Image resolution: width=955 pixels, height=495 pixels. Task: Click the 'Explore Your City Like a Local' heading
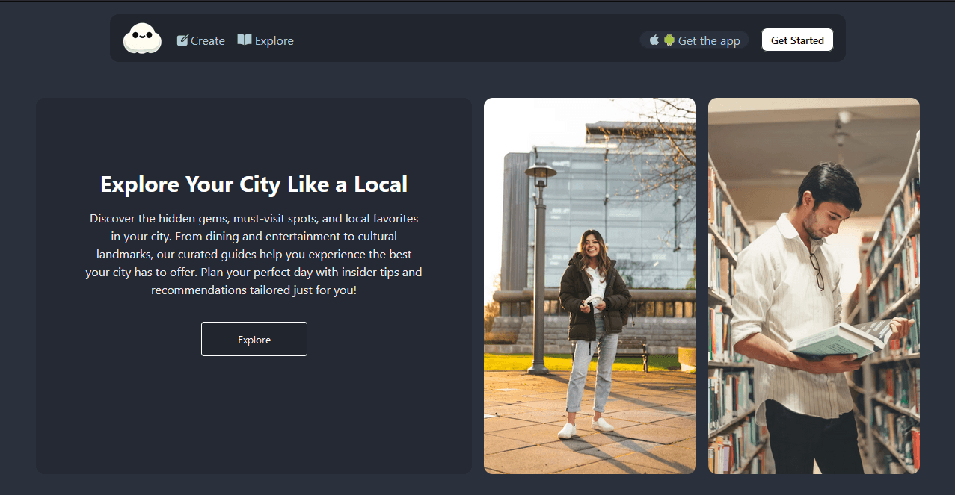click(x=254, y=184)
